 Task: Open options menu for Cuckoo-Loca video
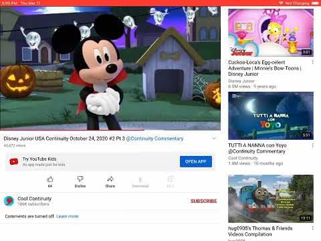tap(313, 62)
